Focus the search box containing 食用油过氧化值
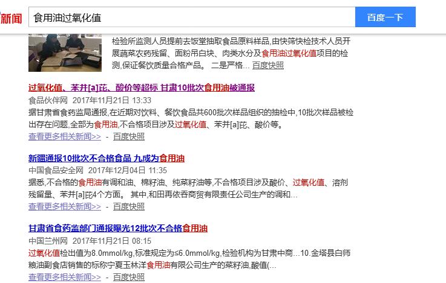The height and width of the screenshot is (283, 446). (191, 17)
